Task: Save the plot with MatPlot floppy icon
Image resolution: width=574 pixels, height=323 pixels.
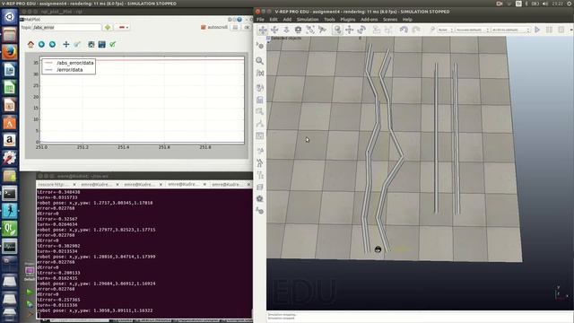Action: tap(101, 44)
